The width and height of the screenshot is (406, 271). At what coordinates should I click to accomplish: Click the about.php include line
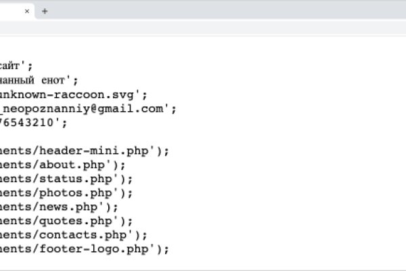62,165
